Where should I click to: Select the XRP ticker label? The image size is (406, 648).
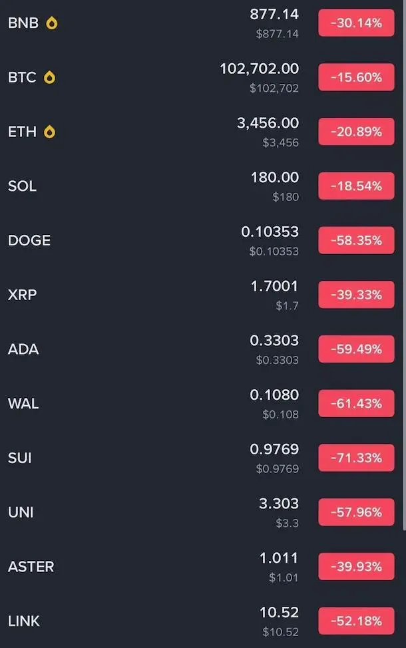pos(22,295)
